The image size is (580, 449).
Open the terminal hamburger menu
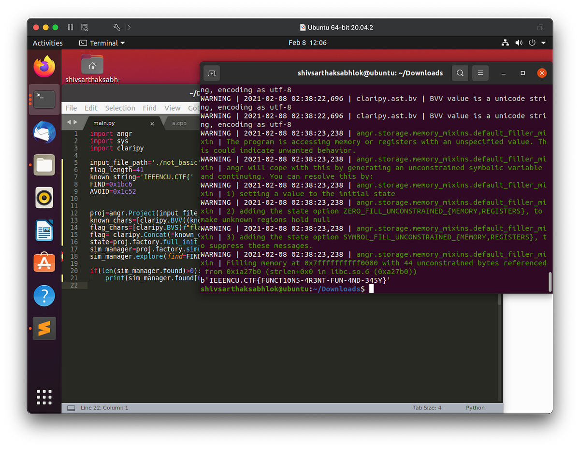tap(480, 73)
